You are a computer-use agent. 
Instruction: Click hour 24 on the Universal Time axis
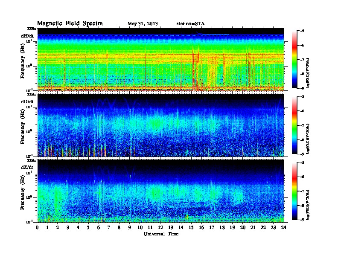tap(284, 227)
